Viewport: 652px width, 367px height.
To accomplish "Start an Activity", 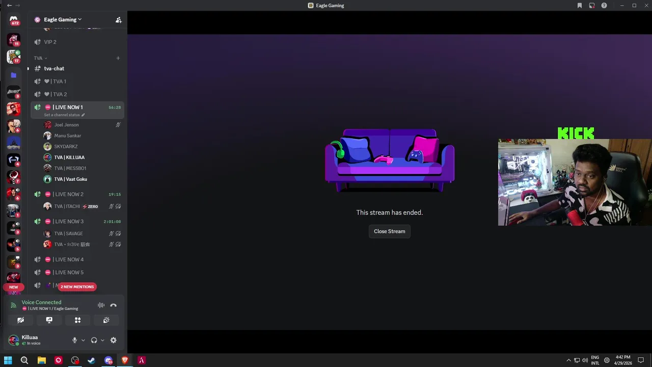I will (x=77, y=320).
